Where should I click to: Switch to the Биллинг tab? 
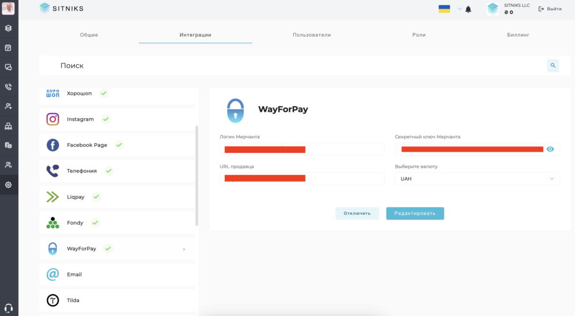pyautogui.click(x=518, y=35)
